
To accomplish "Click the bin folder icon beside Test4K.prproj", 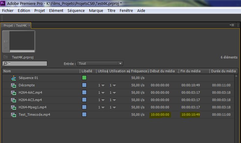I will click(6, 57).
